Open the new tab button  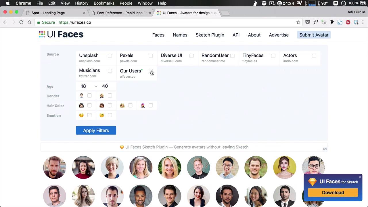coord(225,13)
